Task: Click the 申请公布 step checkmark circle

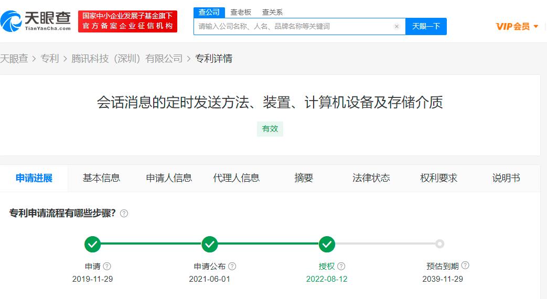Action: click(210, 245)
